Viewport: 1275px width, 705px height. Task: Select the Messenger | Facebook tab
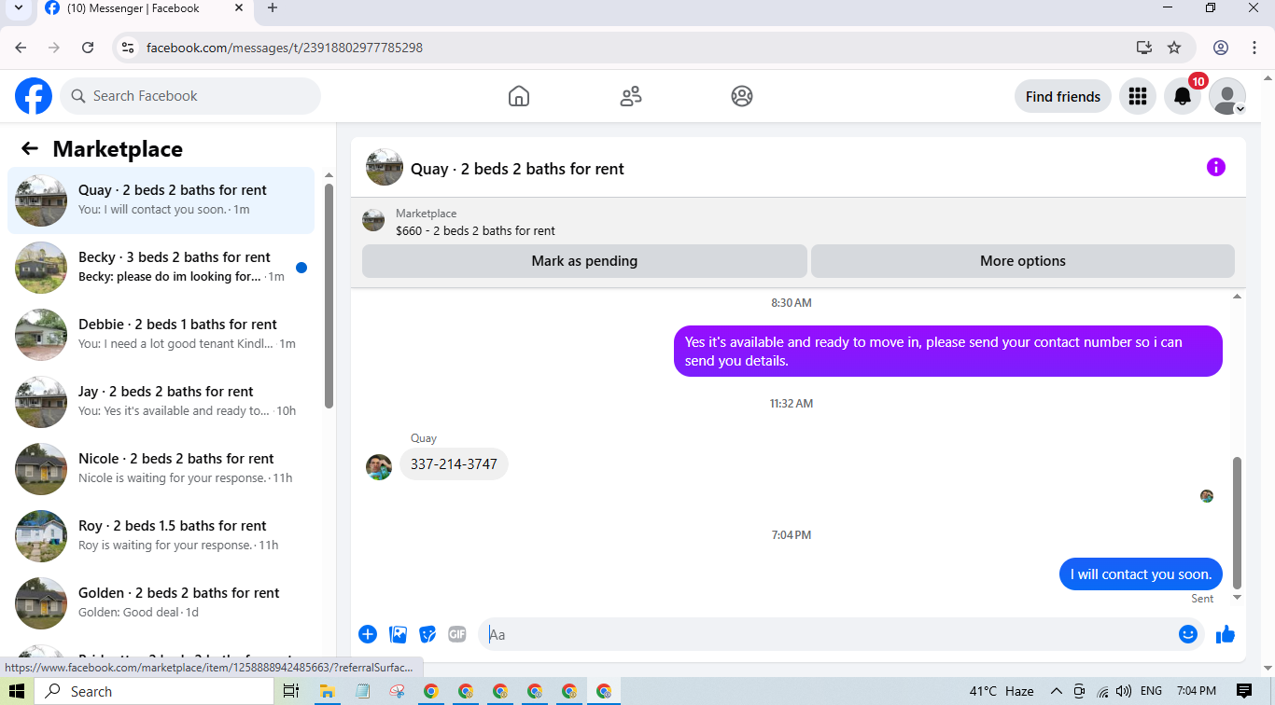[x=145, y=8]
